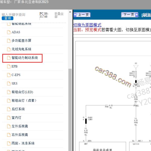The width and height of the screenshot is (151, 151).
Task: Click the 智能动力制动系统 document icon
Action: click(9, 58)
